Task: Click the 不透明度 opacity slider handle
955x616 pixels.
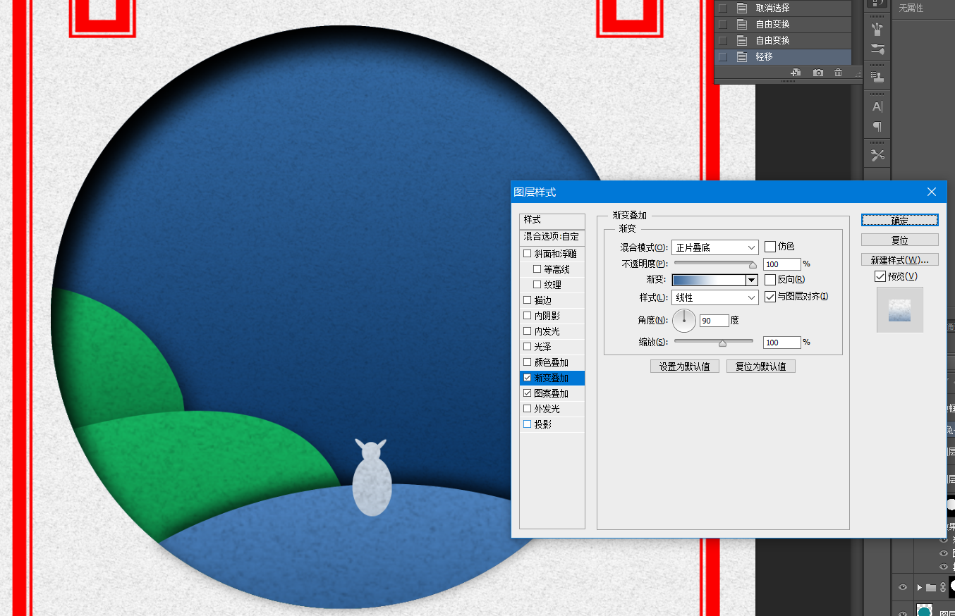Action: [753, 265]
